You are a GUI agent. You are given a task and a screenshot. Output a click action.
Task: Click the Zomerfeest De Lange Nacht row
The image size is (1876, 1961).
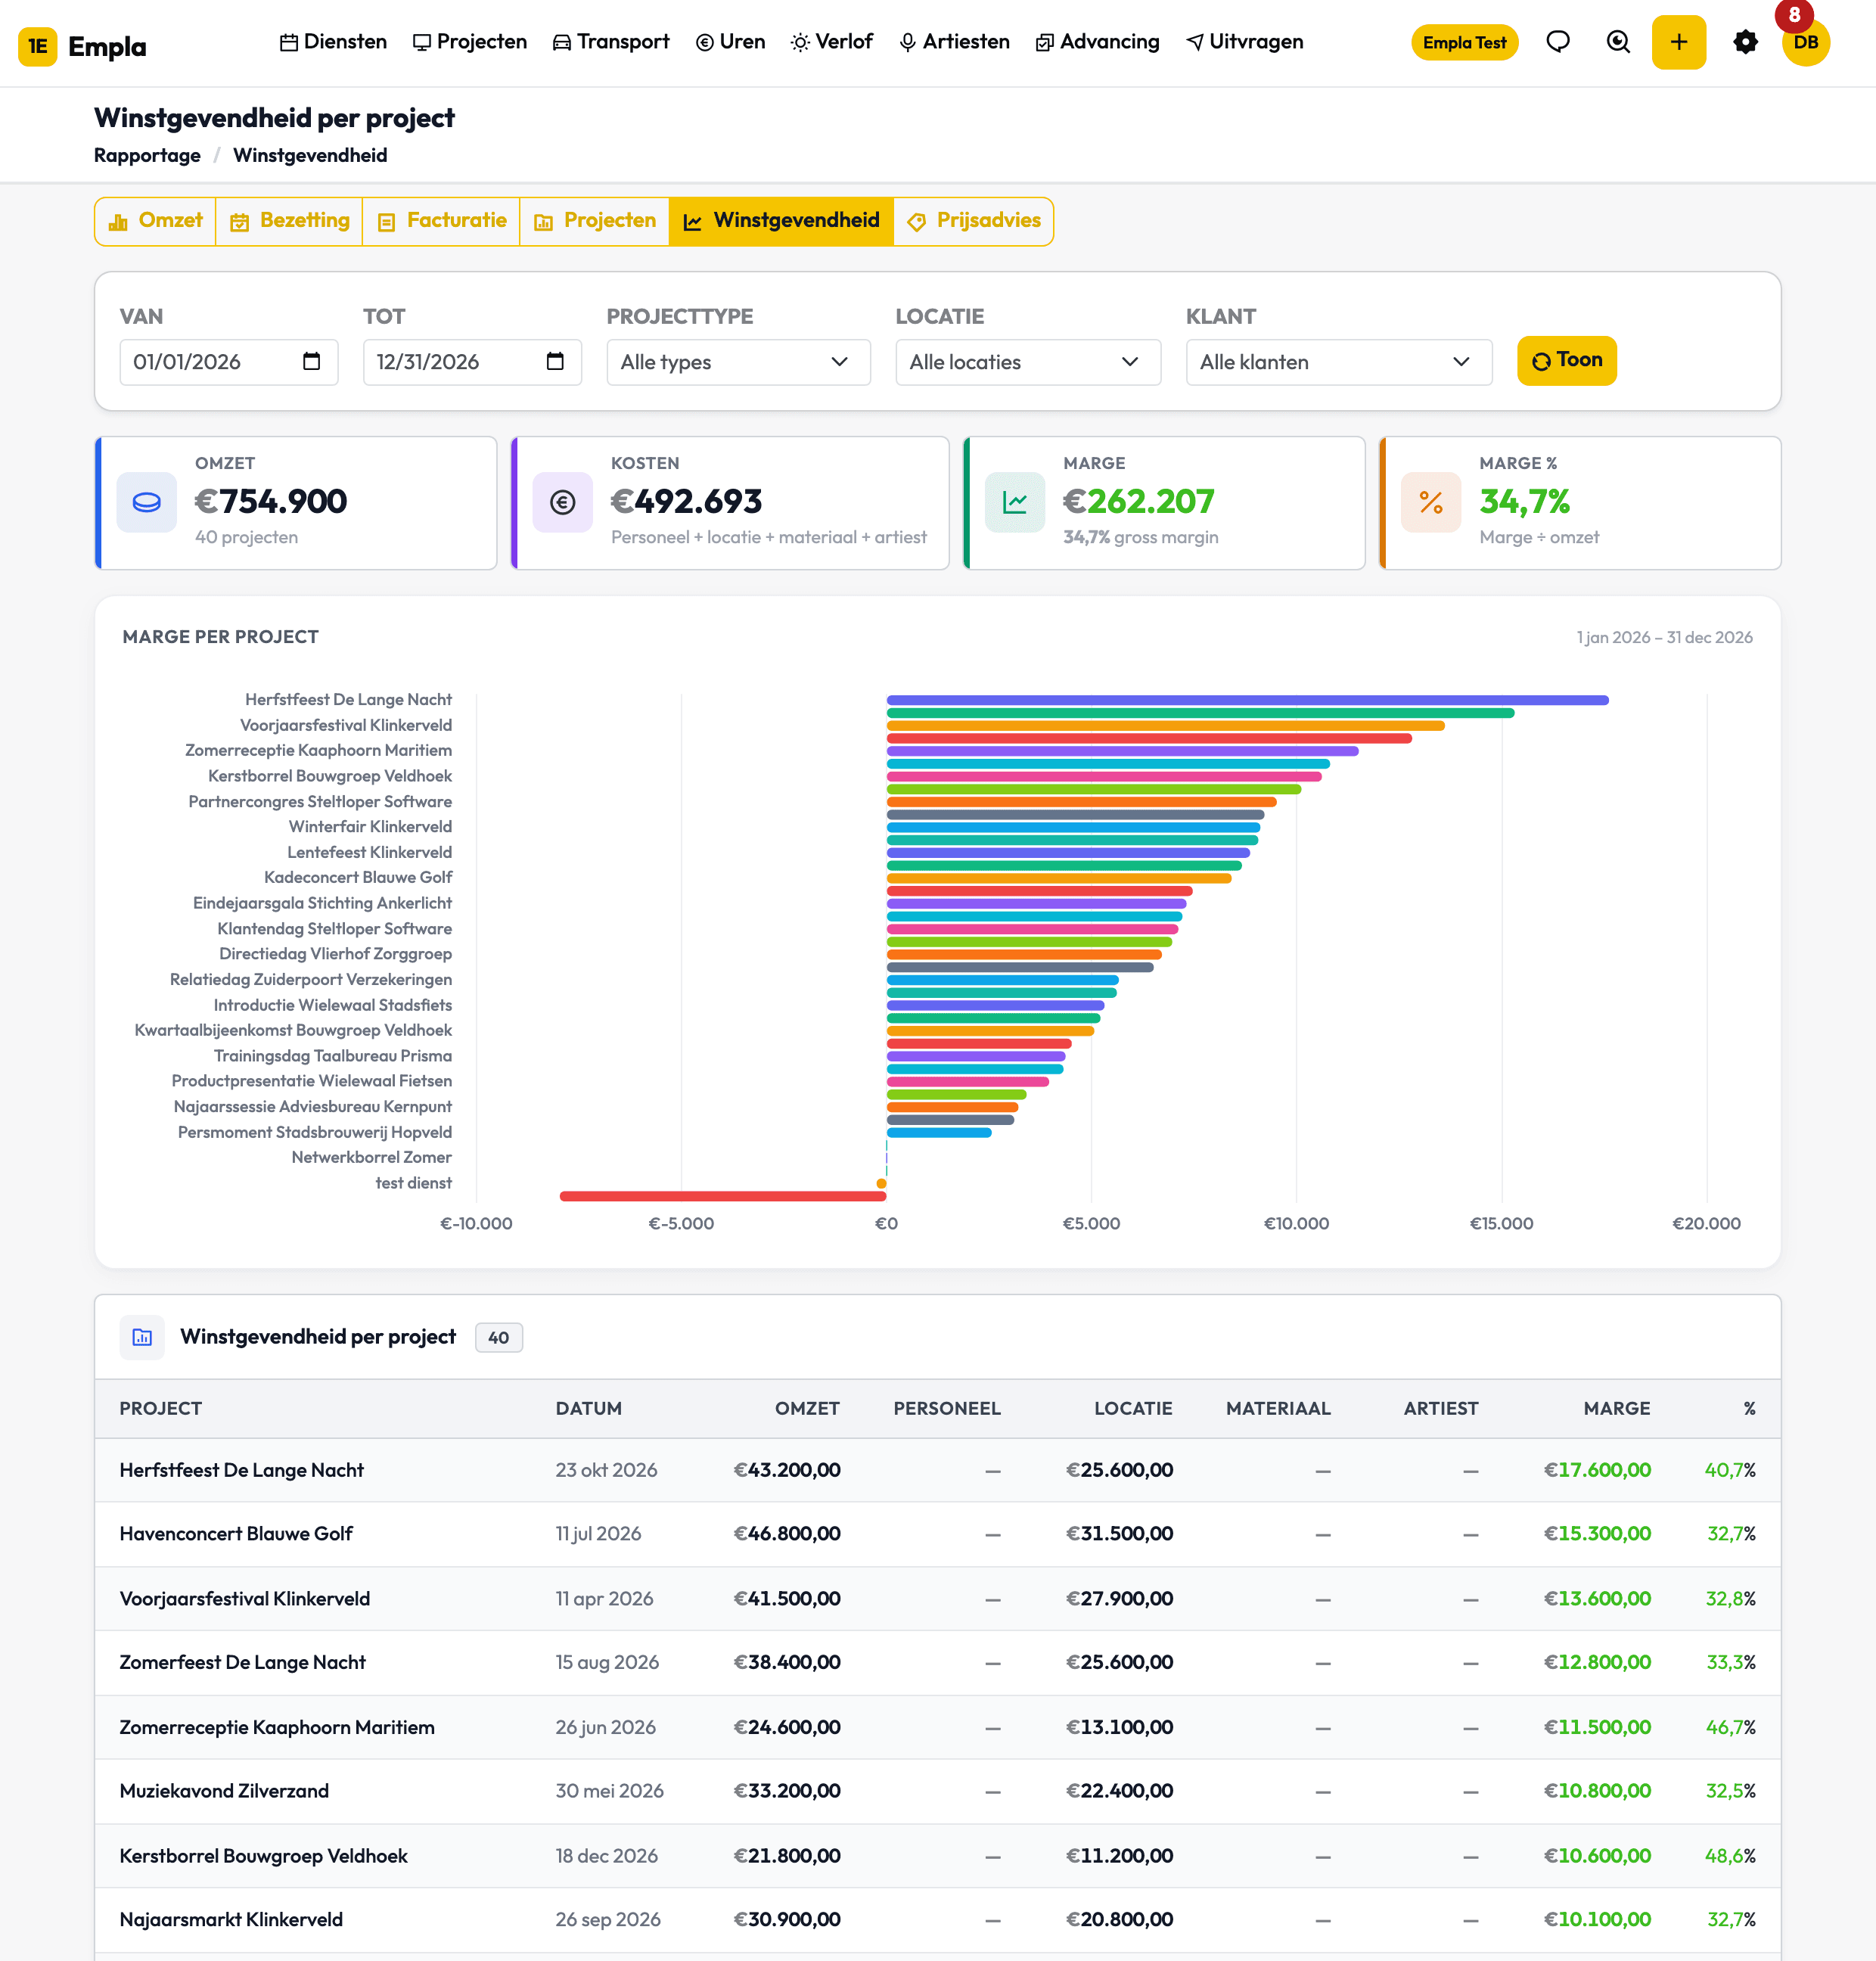[x=937, y=1662]
